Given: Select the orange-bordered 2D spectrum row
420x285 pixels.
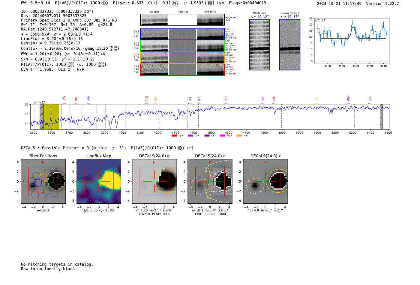Looking at the screenshot, I should pyautogui.click(x=182, y=58).
